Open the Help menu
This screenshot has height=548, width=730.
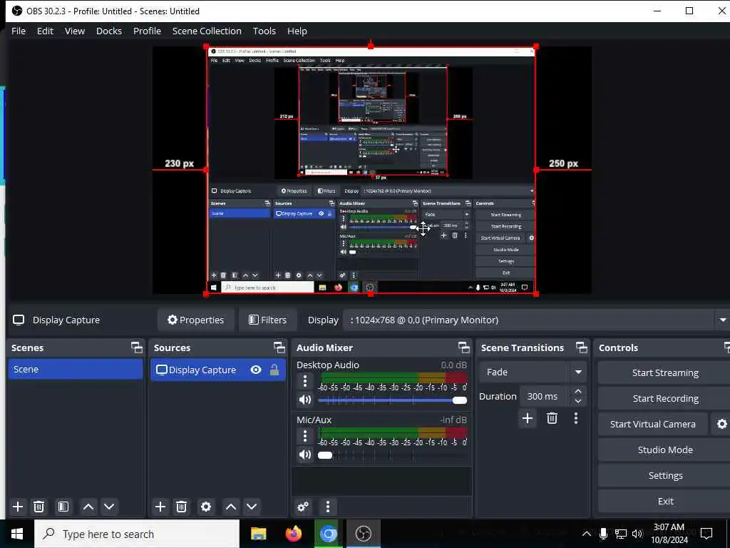pos(297,31)
